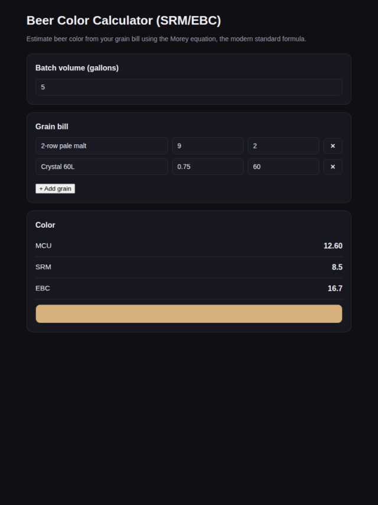The height and width of the screenshot is (505, 378).
Task: Select the weight field showing 9
Action: [208, 146]
